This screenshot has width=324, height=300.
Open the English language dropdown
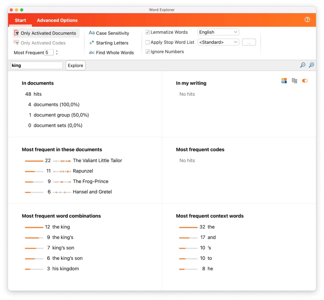click(x=218, y=32)
